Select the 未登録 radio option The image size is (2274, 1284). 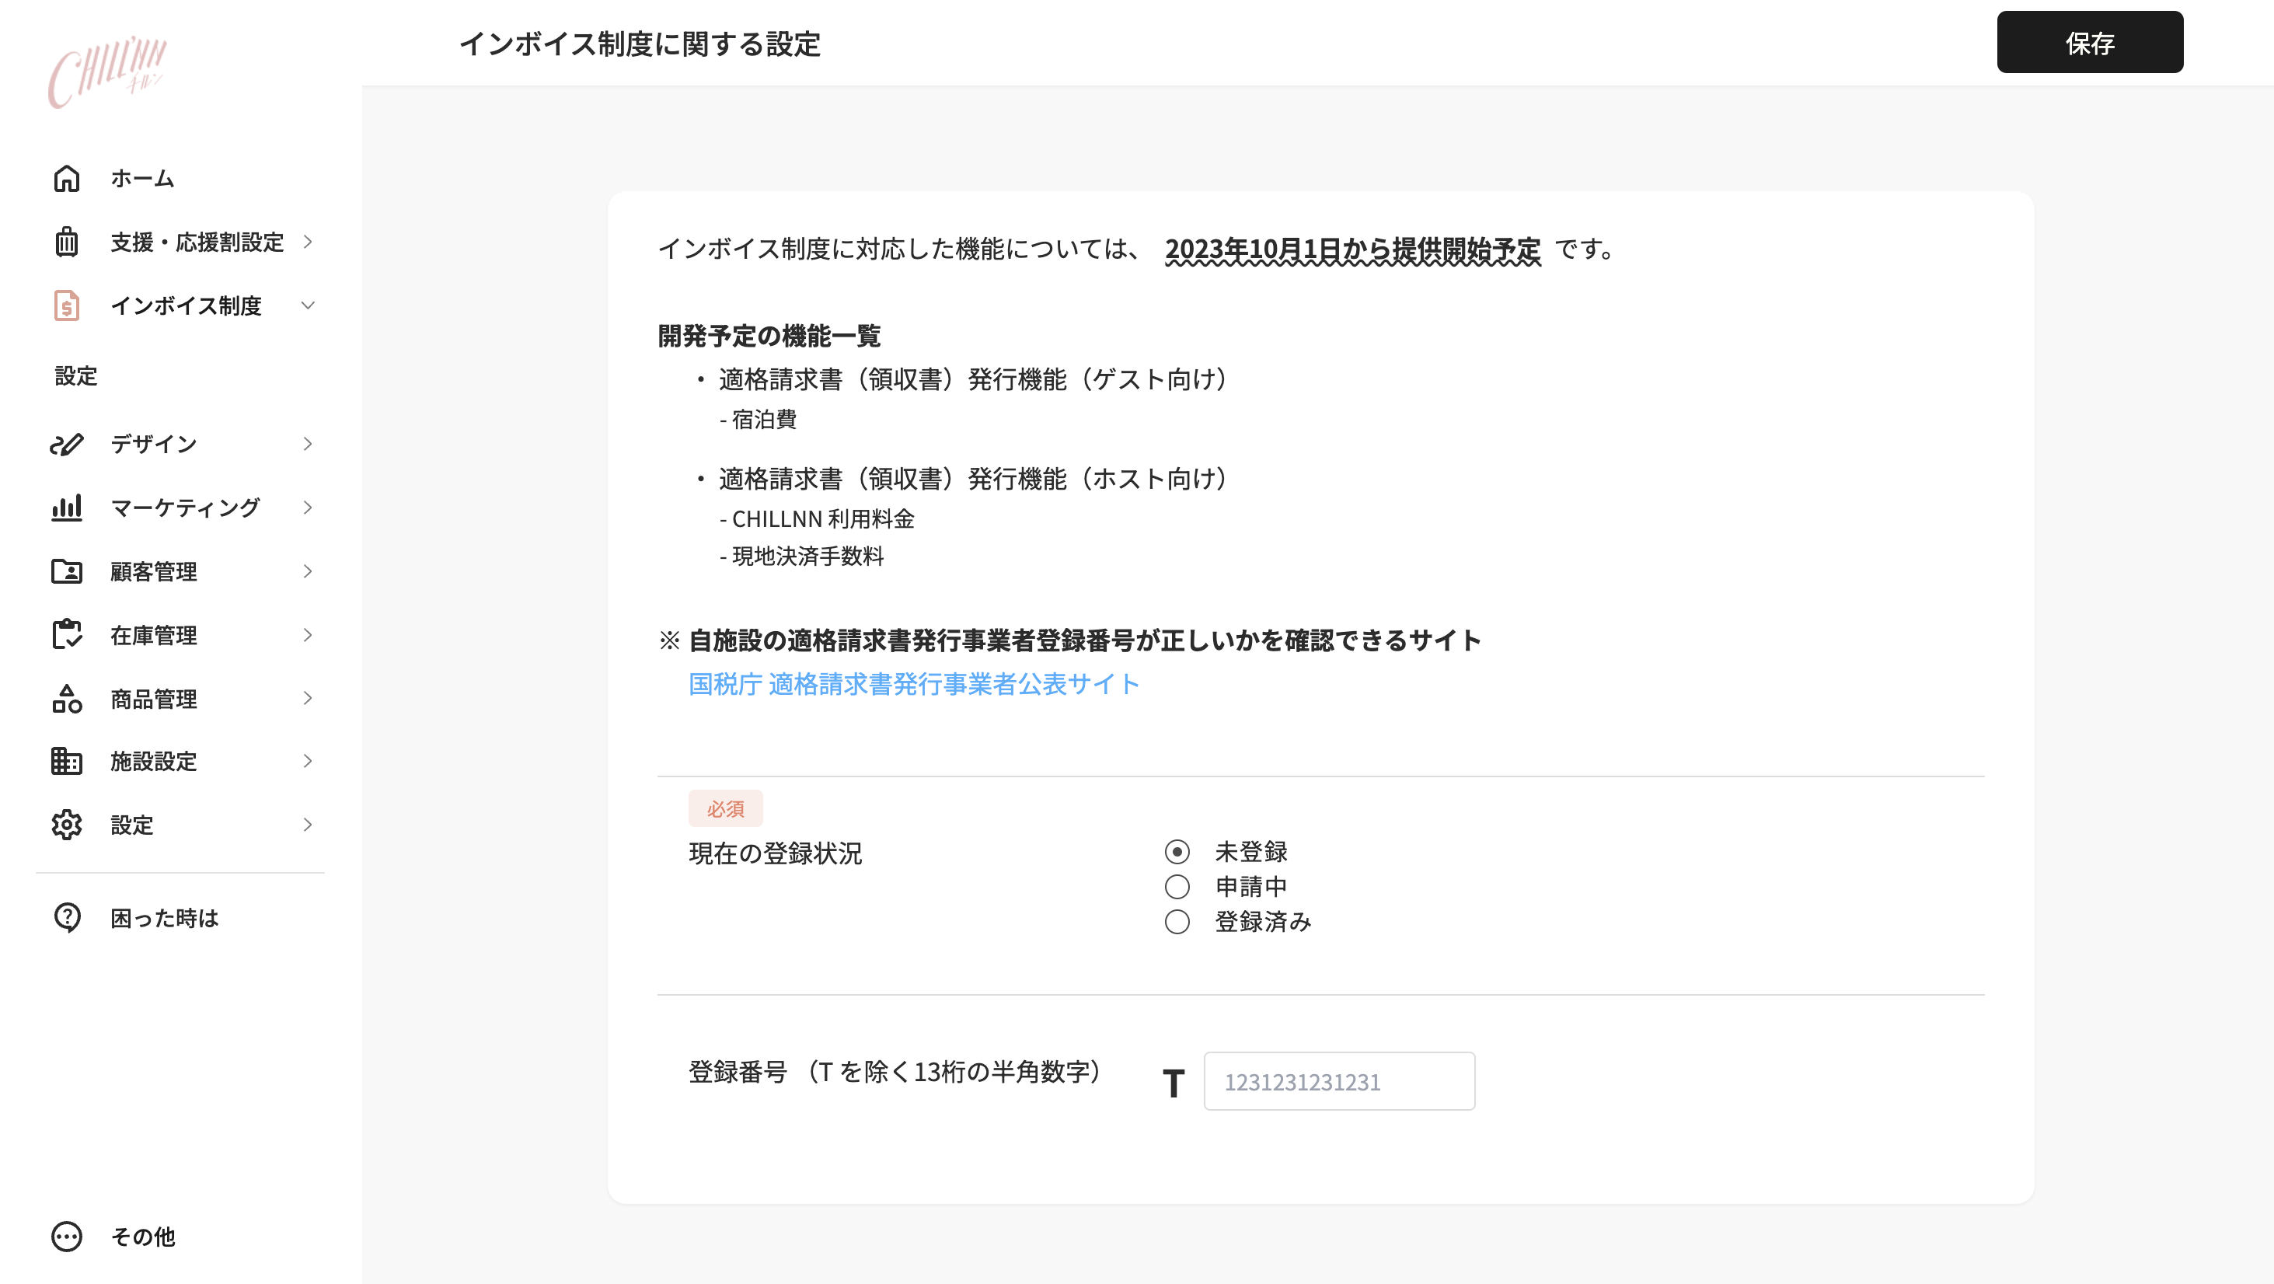1177,851
